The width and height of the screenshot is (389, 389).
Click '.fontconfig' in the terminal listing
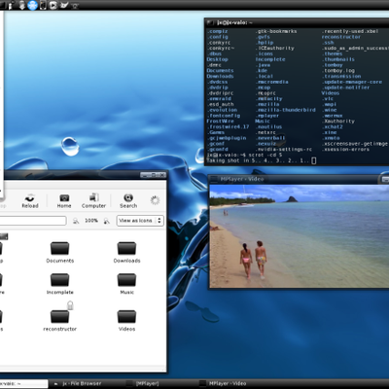coord(224,116)
